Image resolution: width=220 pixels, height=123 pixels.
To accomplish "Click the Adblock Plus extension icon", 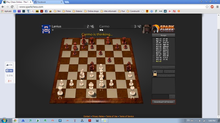I will point(212,7).
